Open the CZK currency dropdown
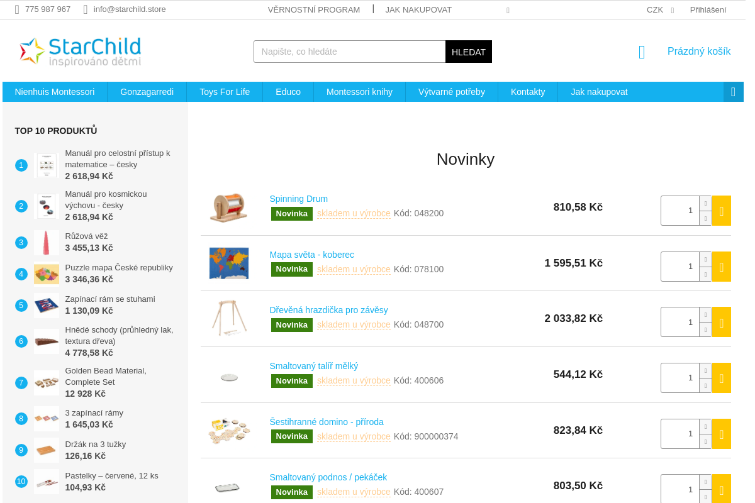The height and width of the screenshot is (503, 755). pos(660,9)
